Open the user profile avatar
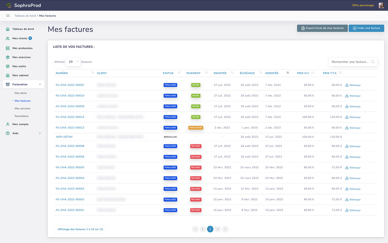Screen dimensions: 388x243 pos(381,5)
